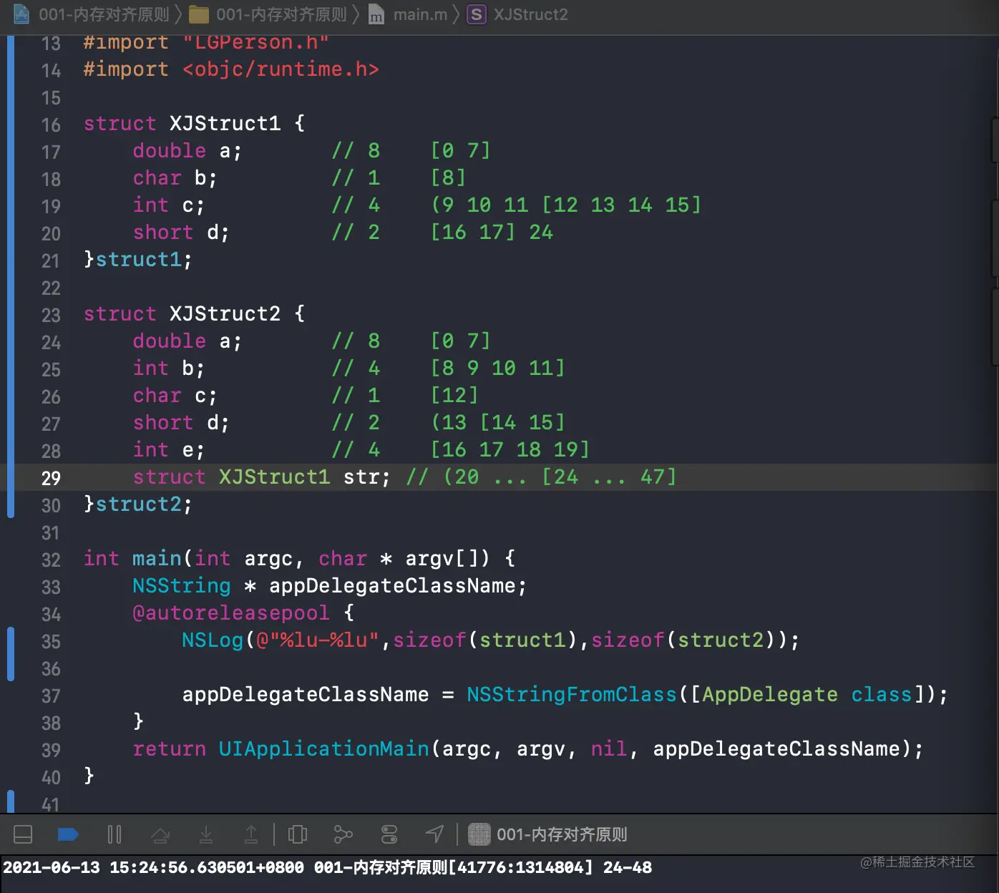Click the main function name on line 32

click(157, 559)
